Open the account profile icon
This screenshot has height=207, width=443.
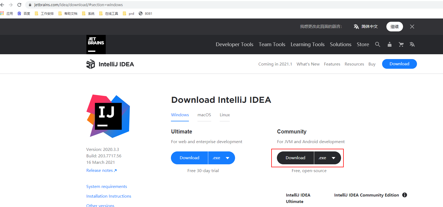[389, 44]
